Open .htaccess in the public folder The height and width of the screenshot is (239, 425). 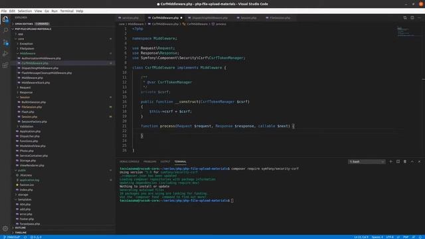pyautogui.click(x=26, y=175)
